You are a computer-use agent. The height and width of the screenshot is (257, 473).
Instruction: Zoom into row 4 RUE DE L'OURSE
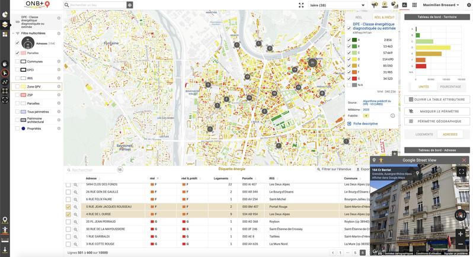click(76, 215)
